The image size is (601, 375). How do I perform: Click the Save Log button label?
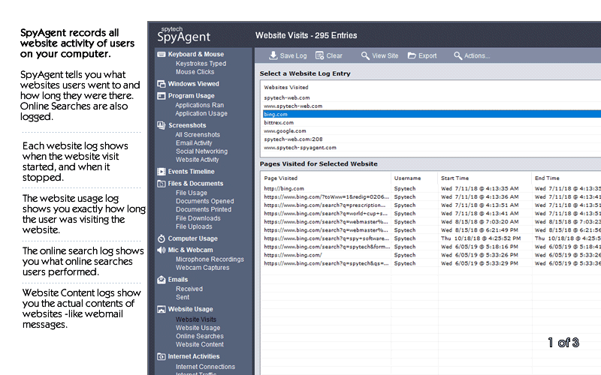[293, 55]
